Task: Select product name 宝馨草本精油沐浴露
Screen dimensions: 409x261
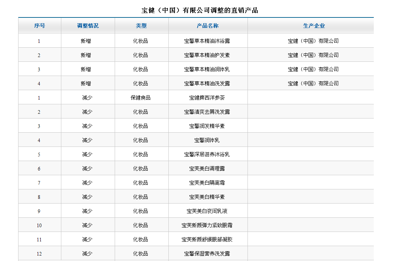Action: click(x=207, y=41)
